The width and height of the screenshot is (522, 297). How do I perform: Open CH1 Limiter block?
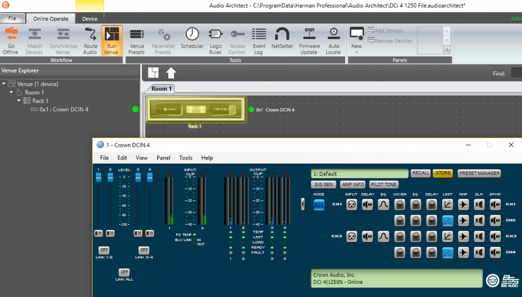[448, 205]
